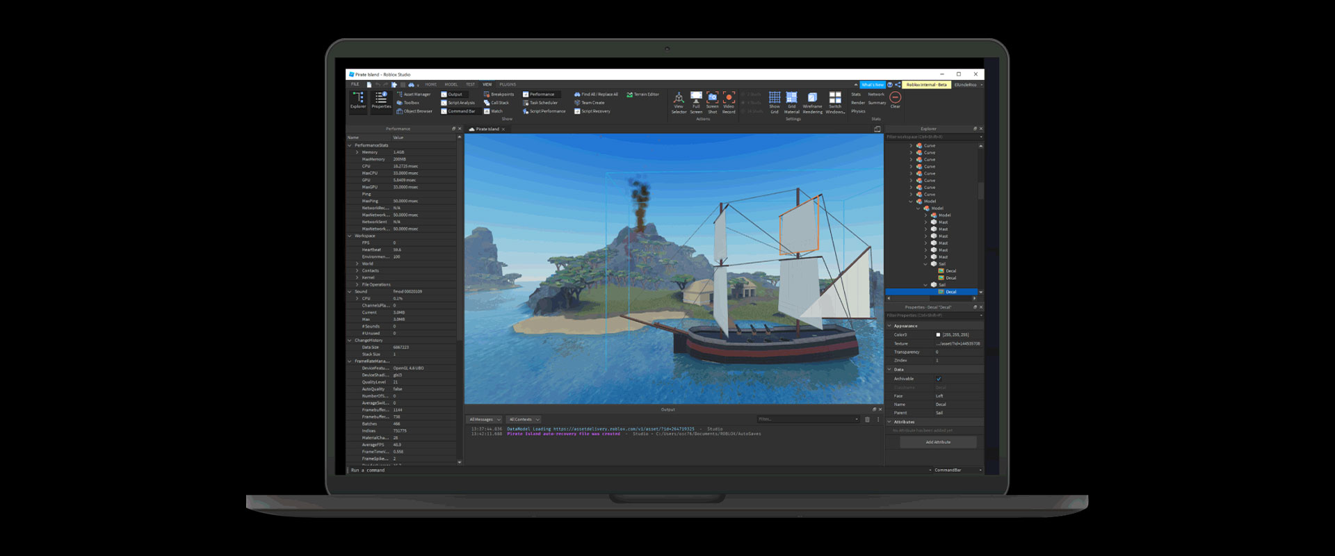The height and width of the screenshot is (556, 1335).
Task: Click the Color3 white color swatch
Action: click(938, 335)
